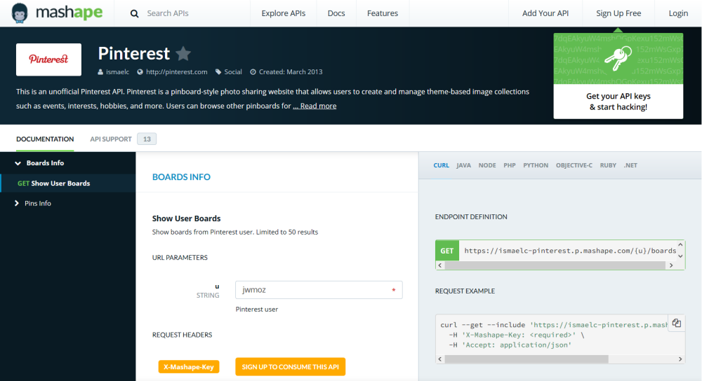Select GET Show User Boards endpoint
The width and height of the screenshot is (702, 381).
[x=67, y=183]
